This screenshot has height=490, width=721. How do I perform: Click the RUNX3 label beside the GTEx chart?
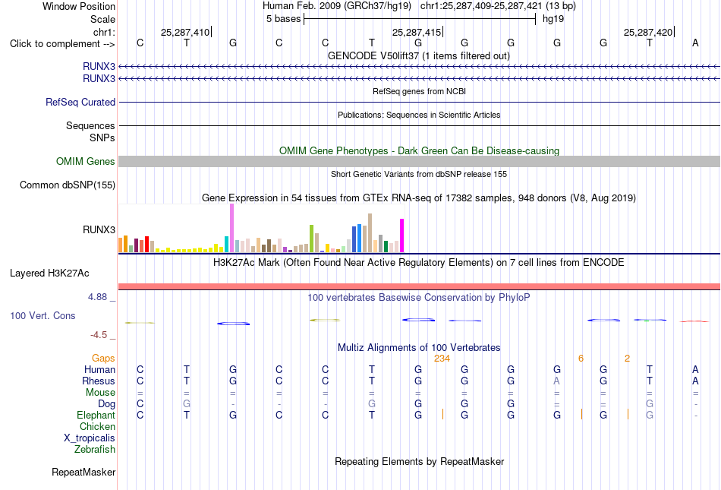point(99,229)
